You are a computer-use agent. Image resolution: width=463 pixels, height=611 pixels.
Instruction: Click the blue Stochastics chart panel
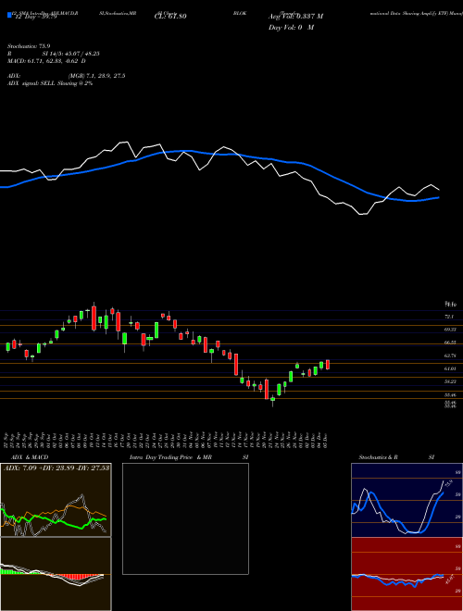(407, 500)
